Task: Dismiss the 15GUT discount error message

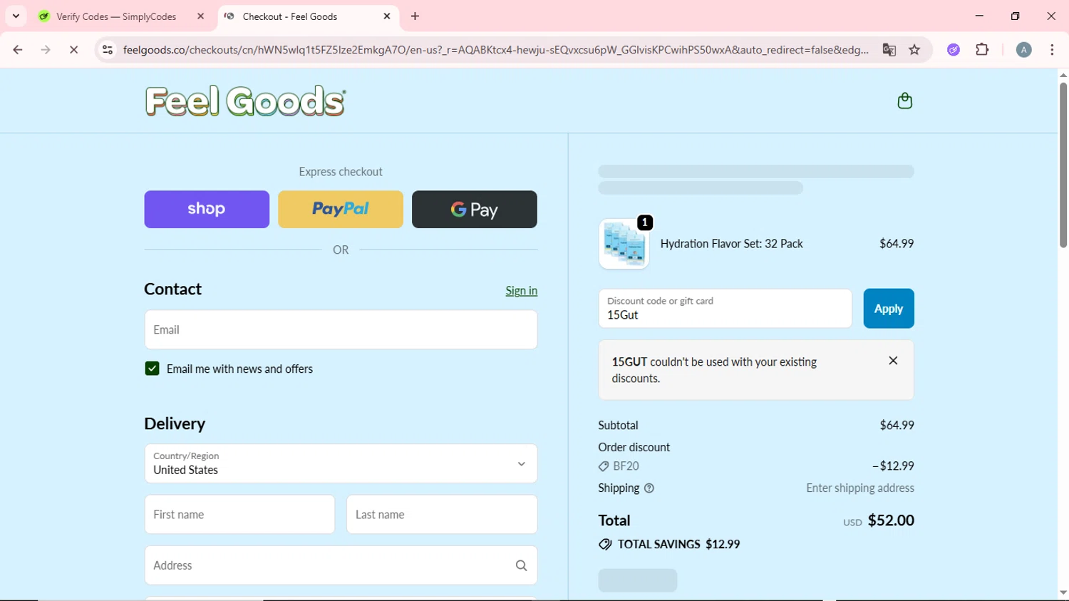Action: pyautogui.click(x=893, y=361)
